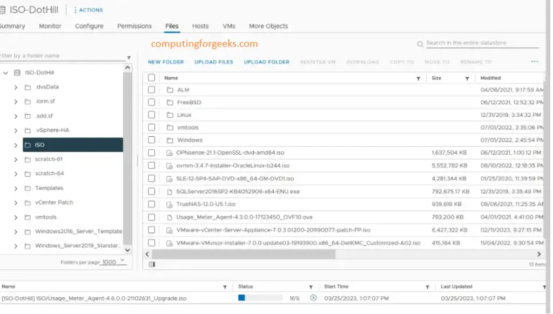Click the filter by folder name field

(x=63, y=56)
